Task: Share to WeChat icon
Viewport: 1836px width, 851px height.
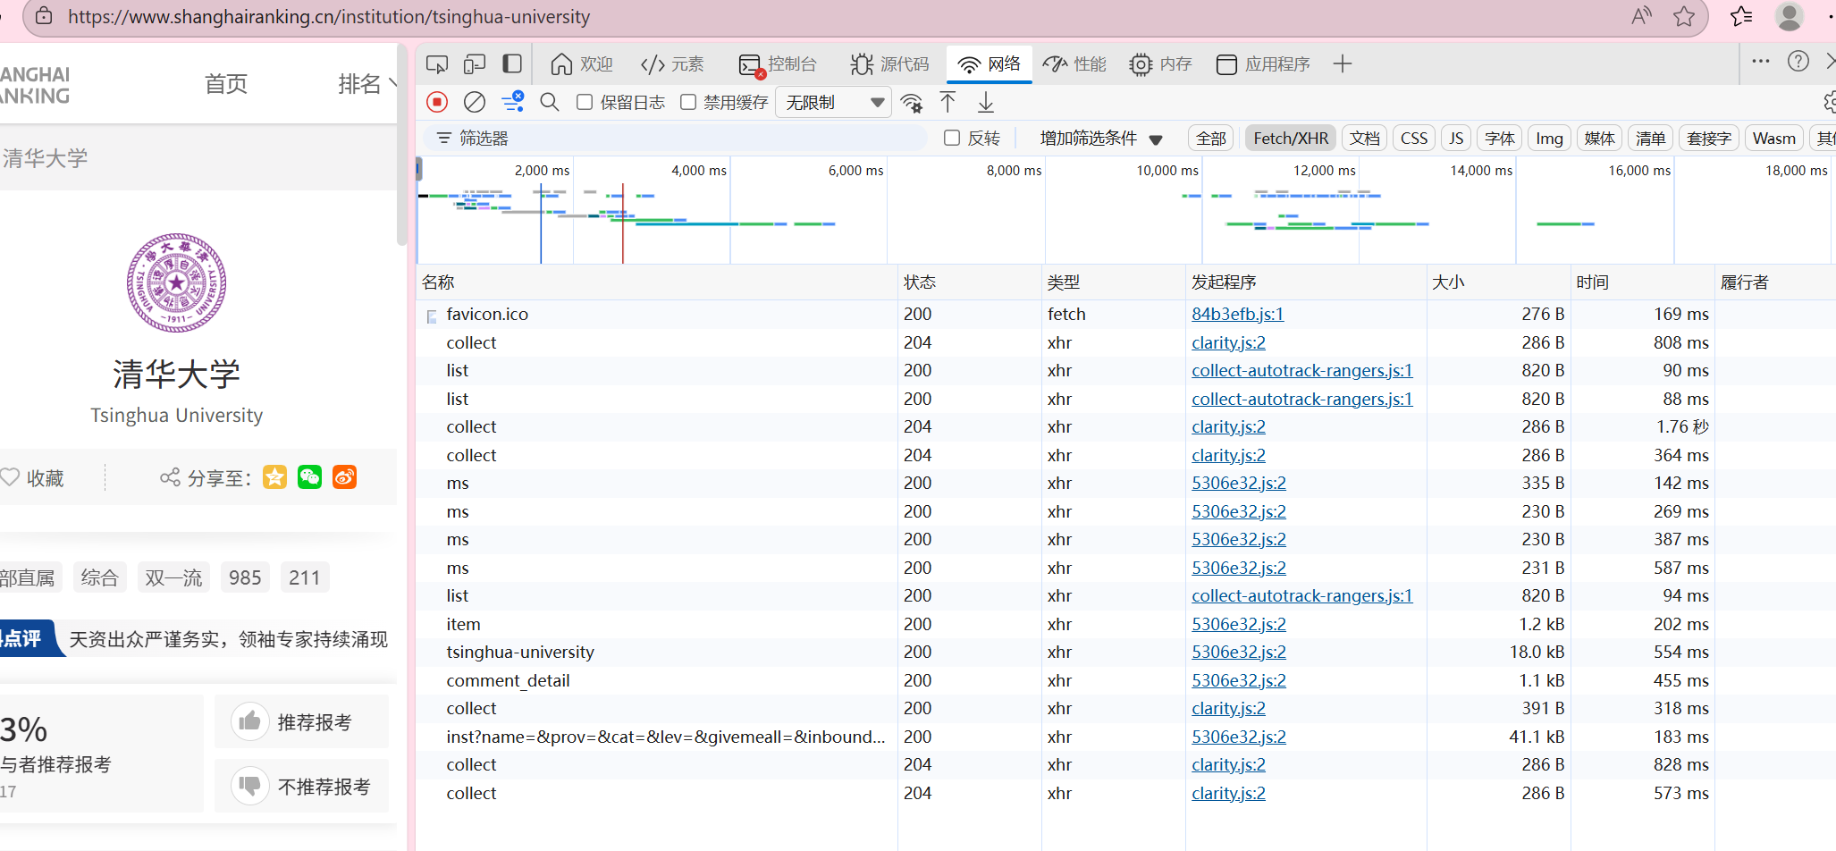Action: click(309, 477)
